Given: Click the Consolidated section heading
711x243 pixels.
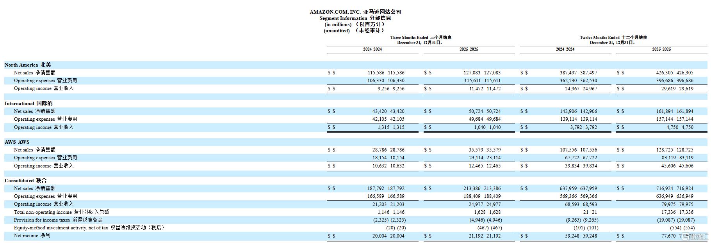Looking at the screenshot, I should coord(25,181).
